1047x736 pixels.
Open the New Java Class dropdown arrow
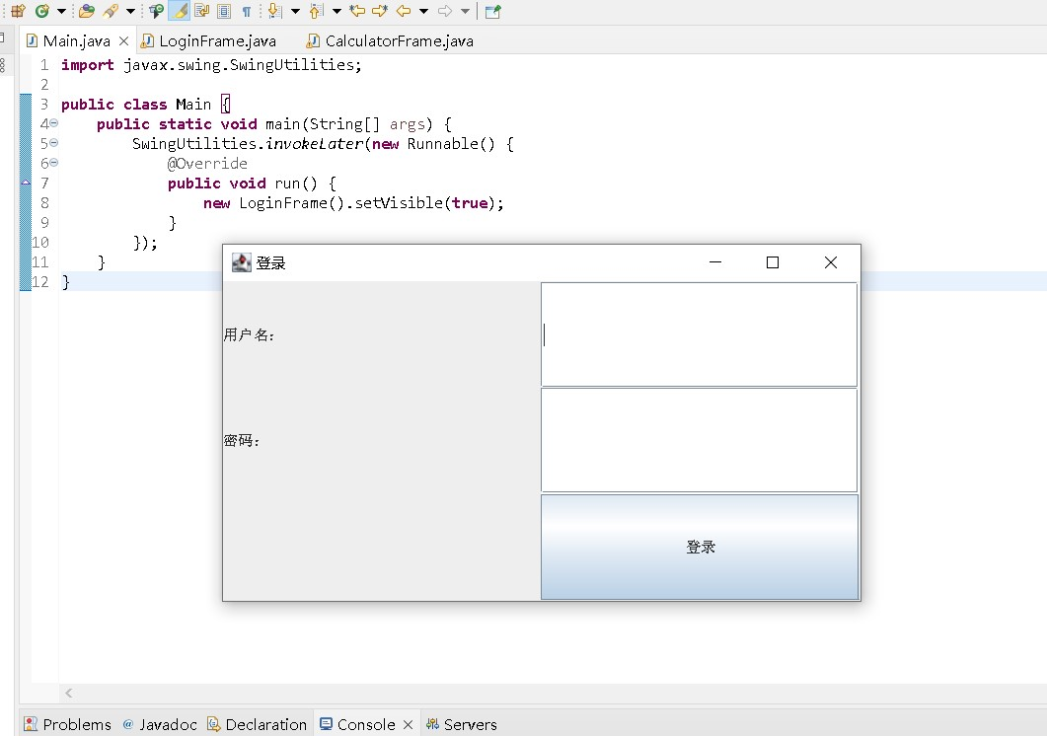61,11
